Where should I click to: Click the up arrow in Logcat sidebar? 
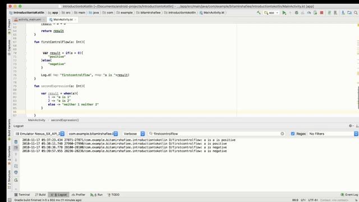(x=16, y=154)
